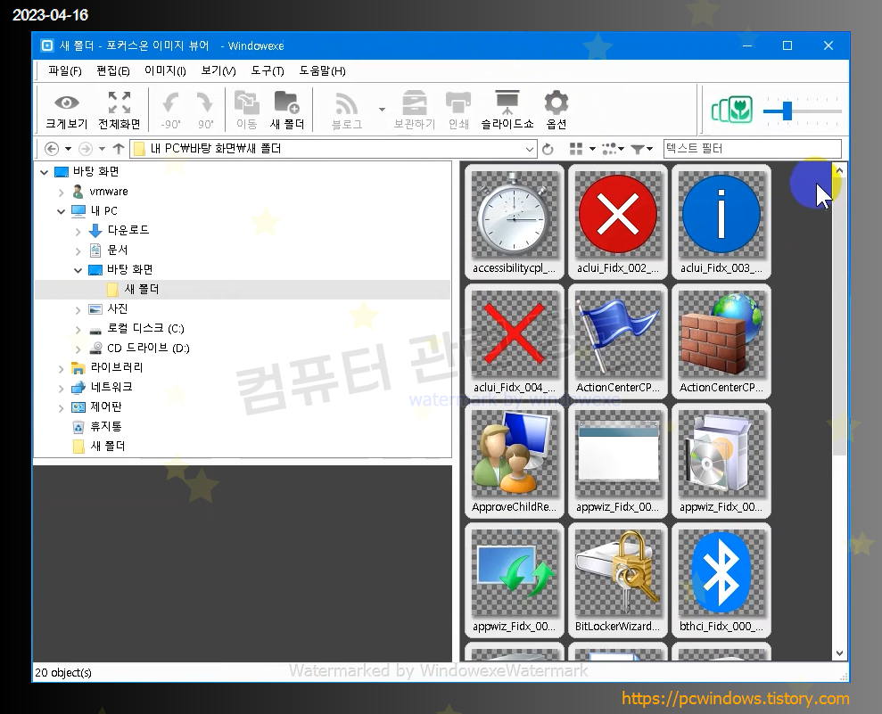Select 제어판 in the folder tree
The height and width of the screenshot is (714, 882).
pyautogui.click(x=106, y=406)
